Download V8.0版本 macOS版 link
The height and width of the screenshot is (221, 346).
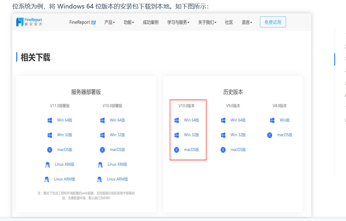point(285,135)
